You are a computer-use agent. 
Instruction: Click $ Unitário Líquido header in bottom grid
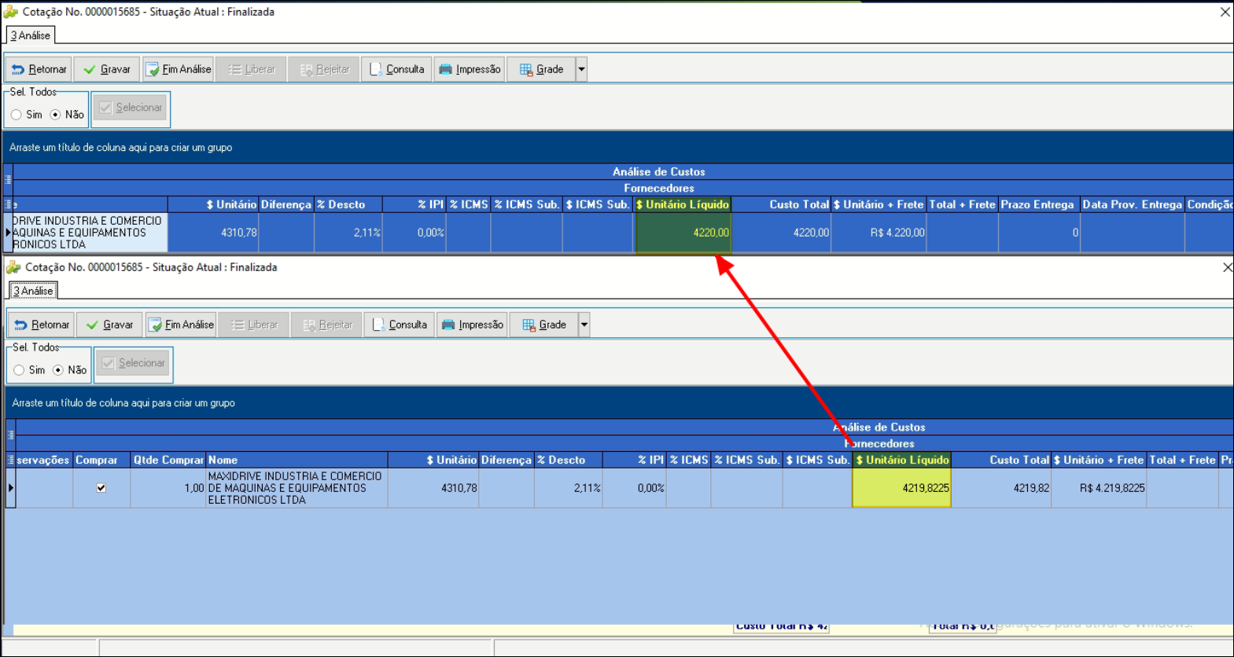(x=902, y=460)
